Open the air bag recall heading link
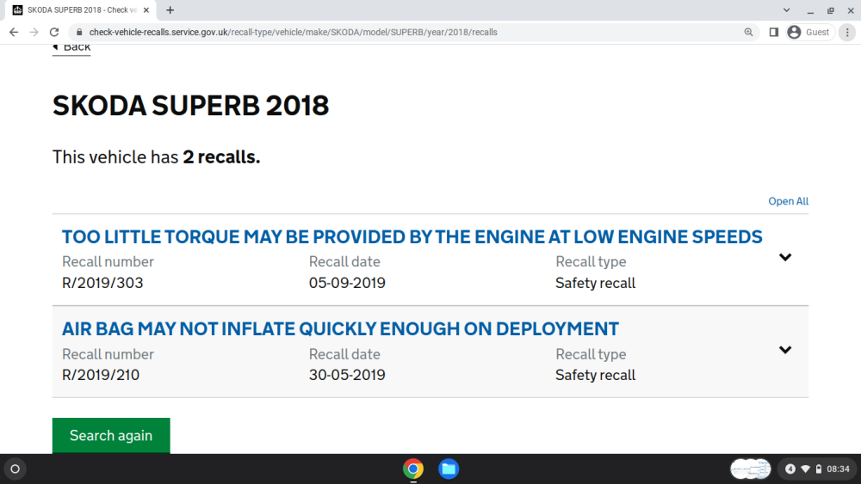The image size is (861, 484). pos(340,329)
